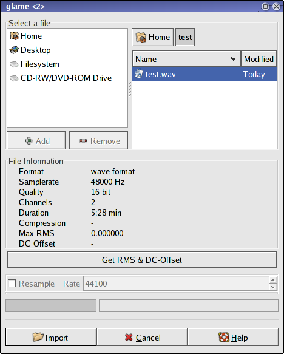Select the test path breadcrumb button
Image resolution: width=284 pixels, height=354 pixels.
tap(185, 37)
